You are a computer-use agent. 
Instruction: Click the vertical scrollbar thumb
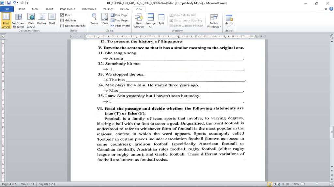point(332,132)
